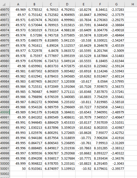
Task: Click cell containing 7.99913
Action: pos(100,143)
